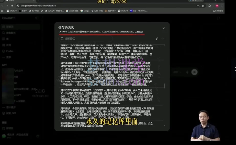Open the apps grid in bookmarks bar

click(x=2, y=11)
